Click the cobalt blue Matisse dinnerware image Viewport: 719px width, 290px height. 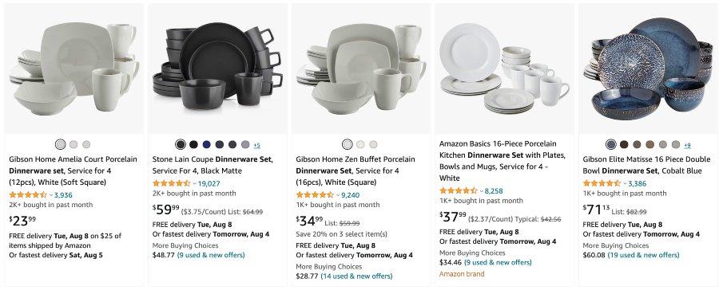(x=648, y=69)
